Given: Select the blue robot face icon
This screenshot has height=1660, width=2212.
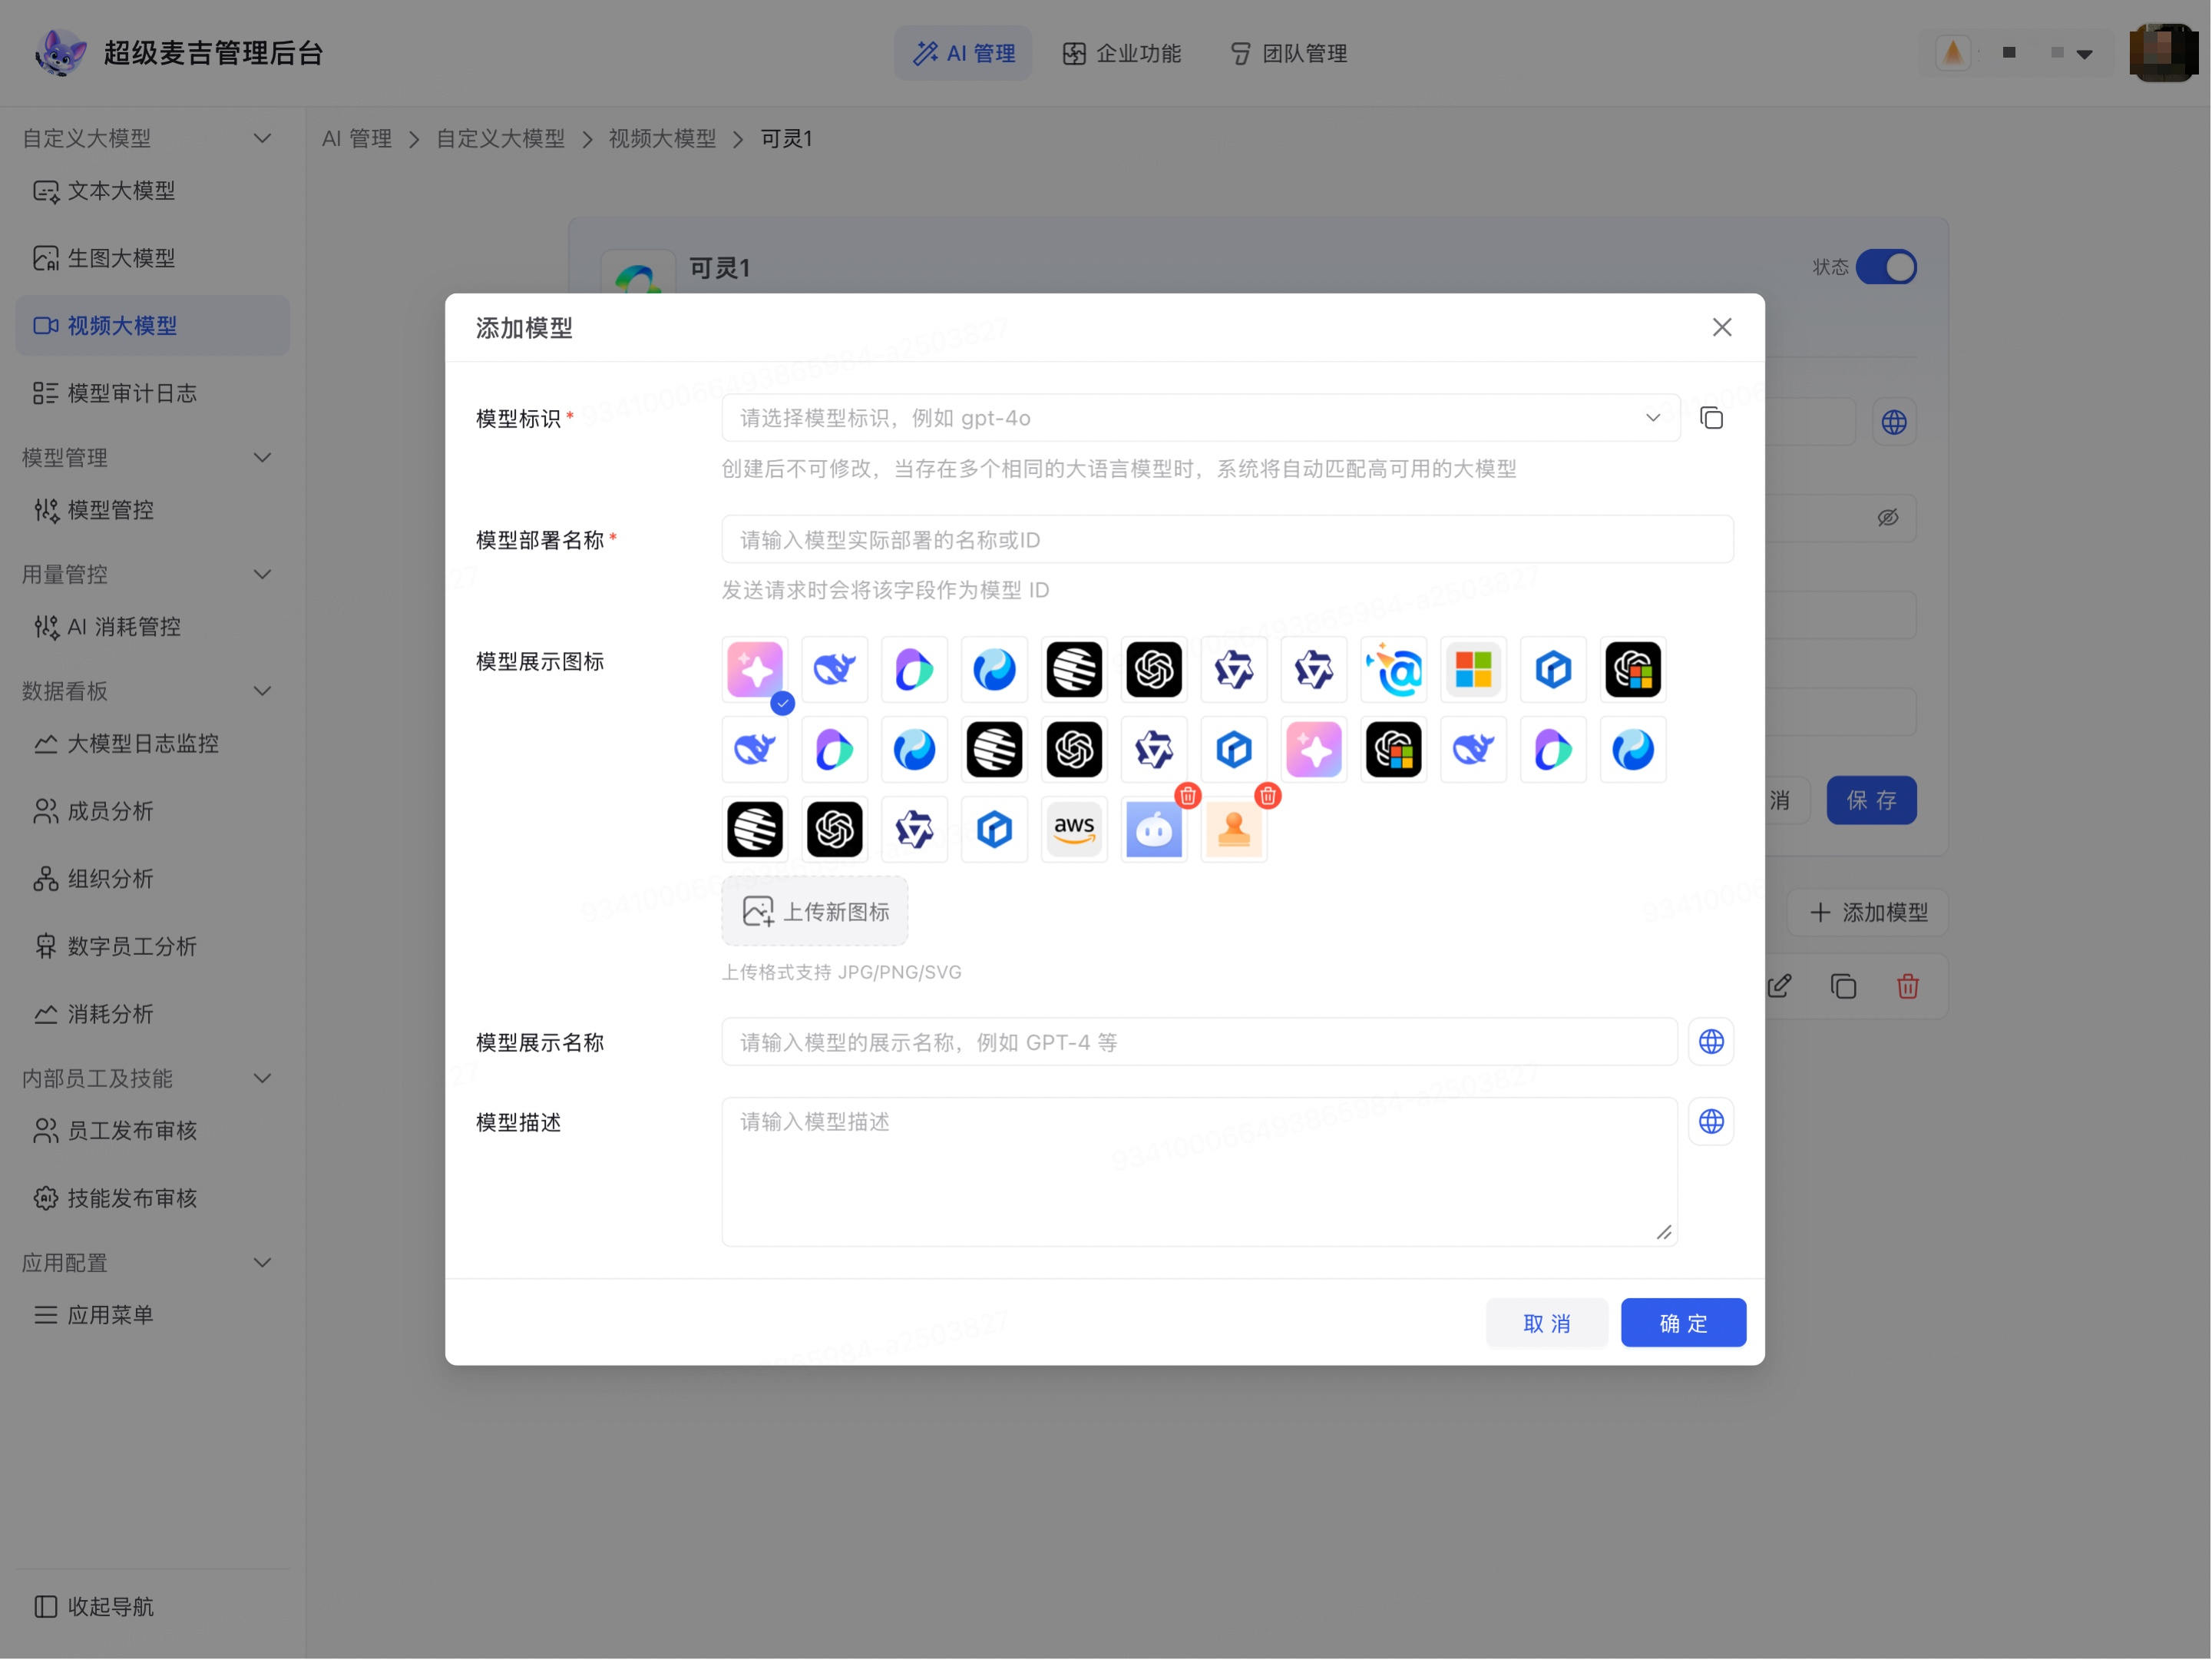Looking at the screenshot, I should coord(1154,830).
